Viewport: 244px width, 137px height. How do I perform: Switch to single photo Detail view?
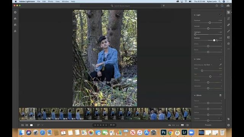coord(31,125)
